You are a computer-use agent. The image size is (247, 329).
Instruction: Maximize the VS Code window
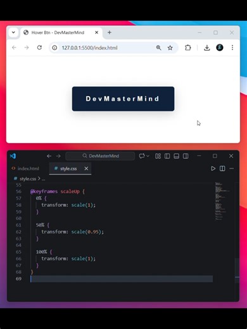[x=215, y=156]
